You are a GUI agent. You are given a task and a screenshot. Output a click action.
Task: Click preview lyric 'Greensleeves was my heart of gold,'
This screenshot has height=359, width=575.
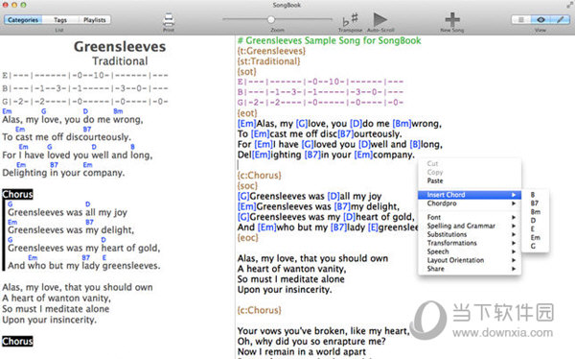tap(84, 248)
